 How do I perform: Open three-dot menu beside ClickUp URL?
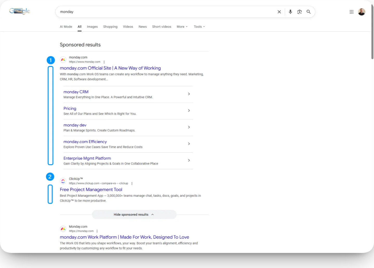pyautogui.click(x=132, y=184)
